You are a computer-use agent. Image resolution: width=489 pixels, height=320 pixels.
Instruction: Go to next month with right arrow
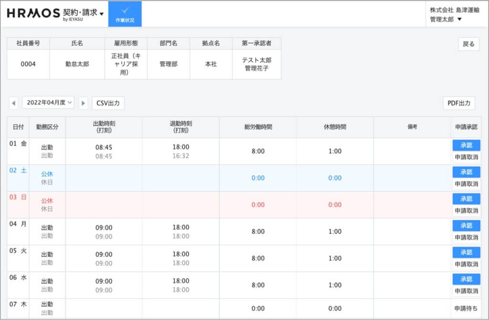[83, 103]
